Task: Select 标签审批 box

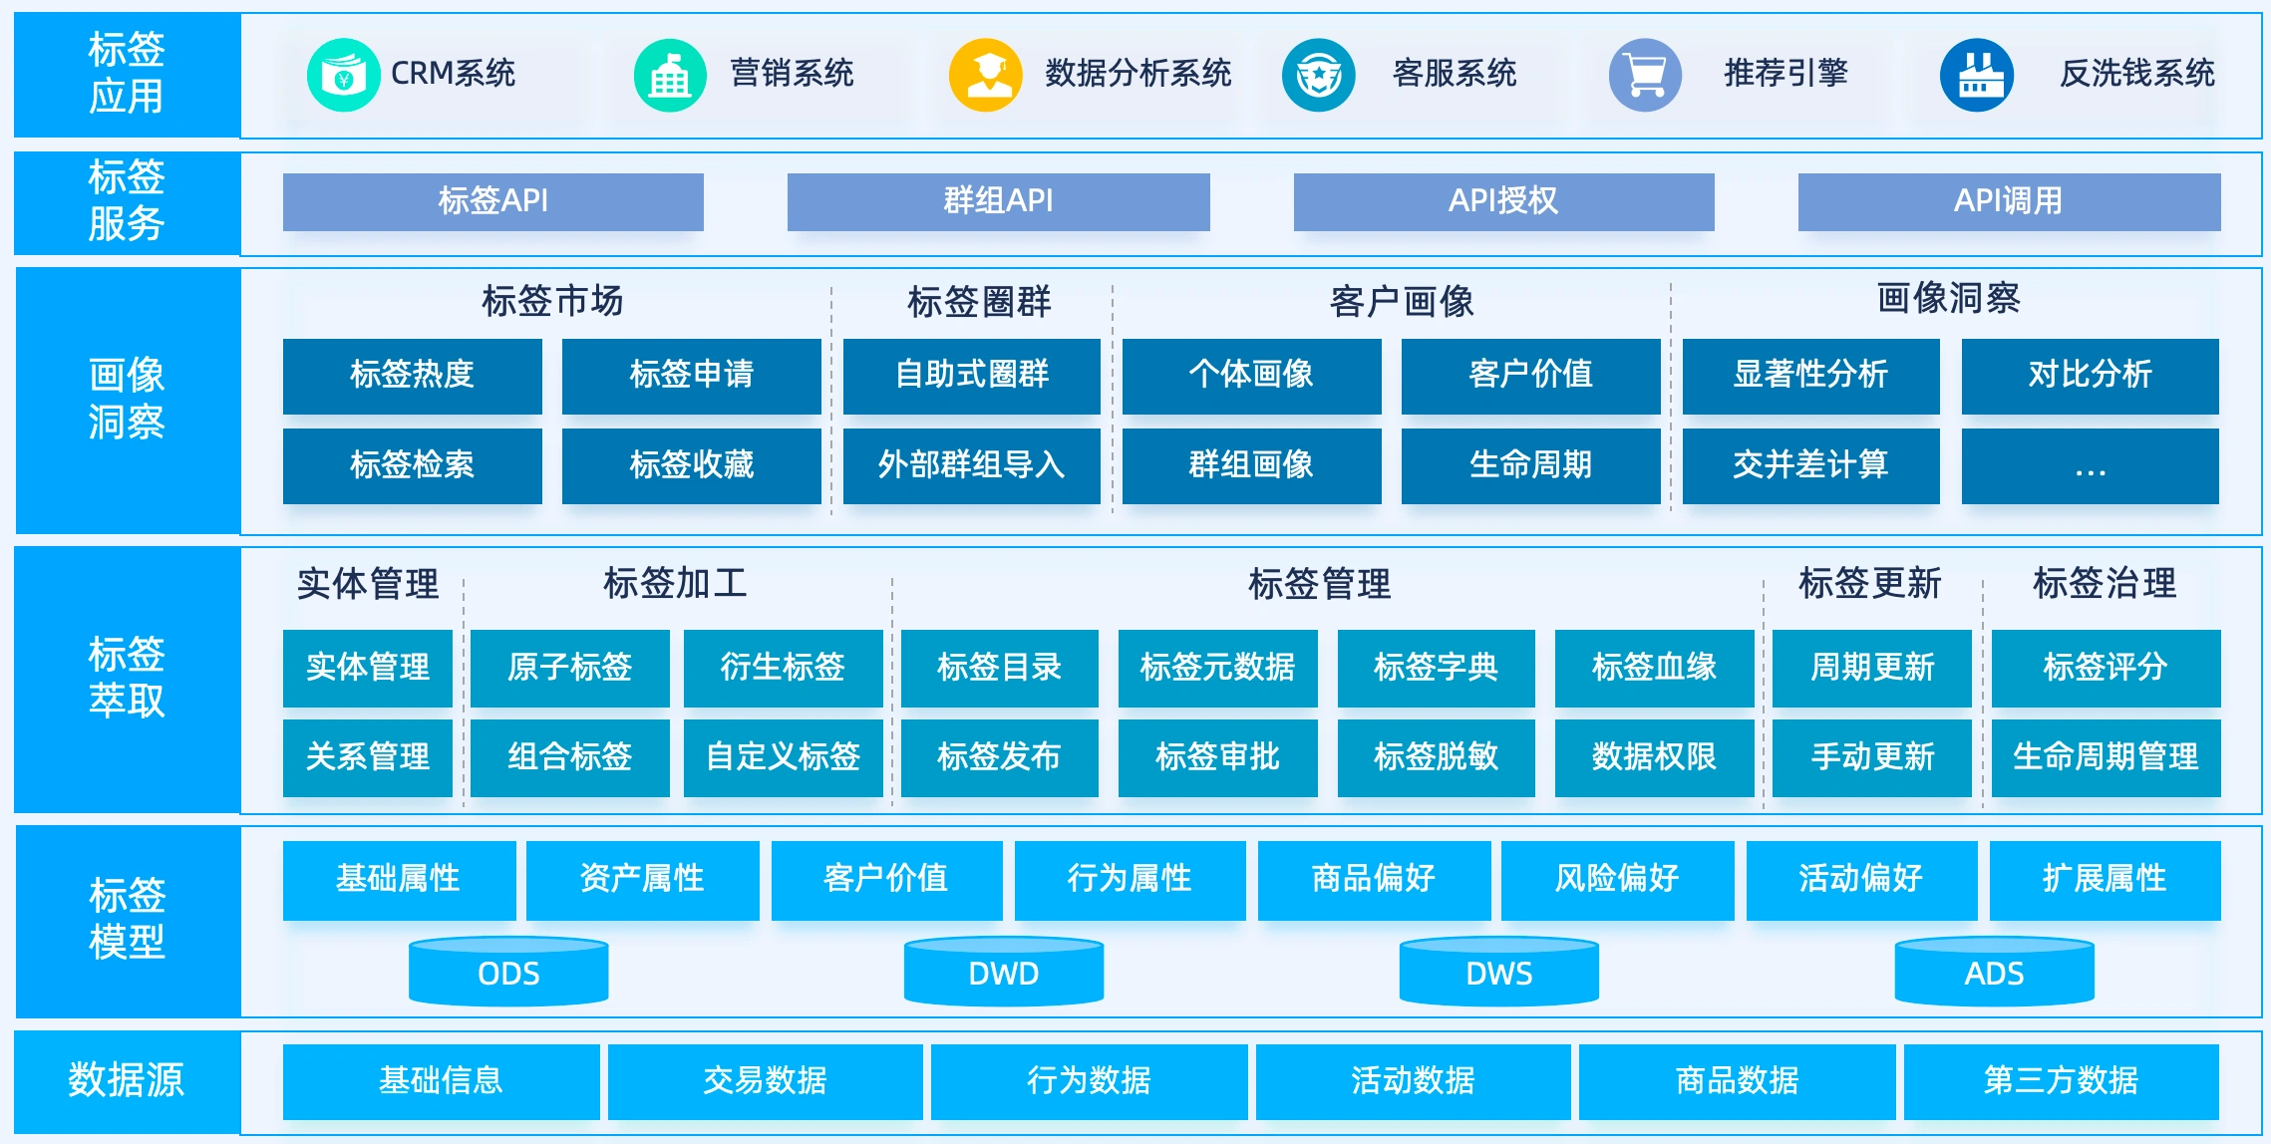Action: pos(1218,757)
